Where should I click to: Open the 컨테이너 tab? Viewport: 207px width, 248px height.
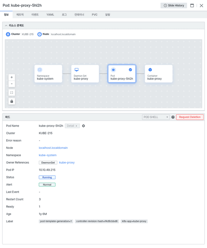coord(79,15)
